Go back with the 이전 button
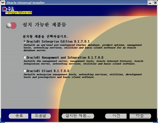This screenshot has height=123, width=158. 116,116
